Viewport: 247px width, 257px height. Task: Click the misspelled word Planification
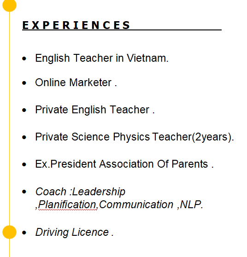pyautogui.click(x=67, y=204)
